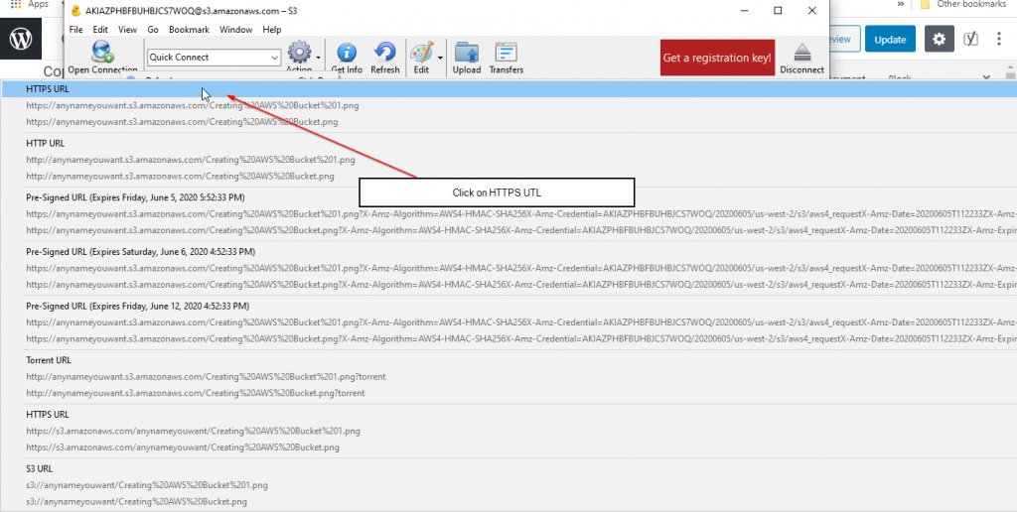The height and width of the screenshot is (512, 1017).
Task: Click the torrent link ending Bucket%201.png?torrent
Action: (x=207, y=376)
